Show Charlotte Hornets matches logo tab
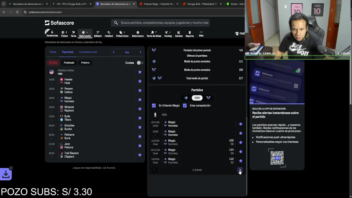This screenshot has height=198, width=352. coord(208,98)
